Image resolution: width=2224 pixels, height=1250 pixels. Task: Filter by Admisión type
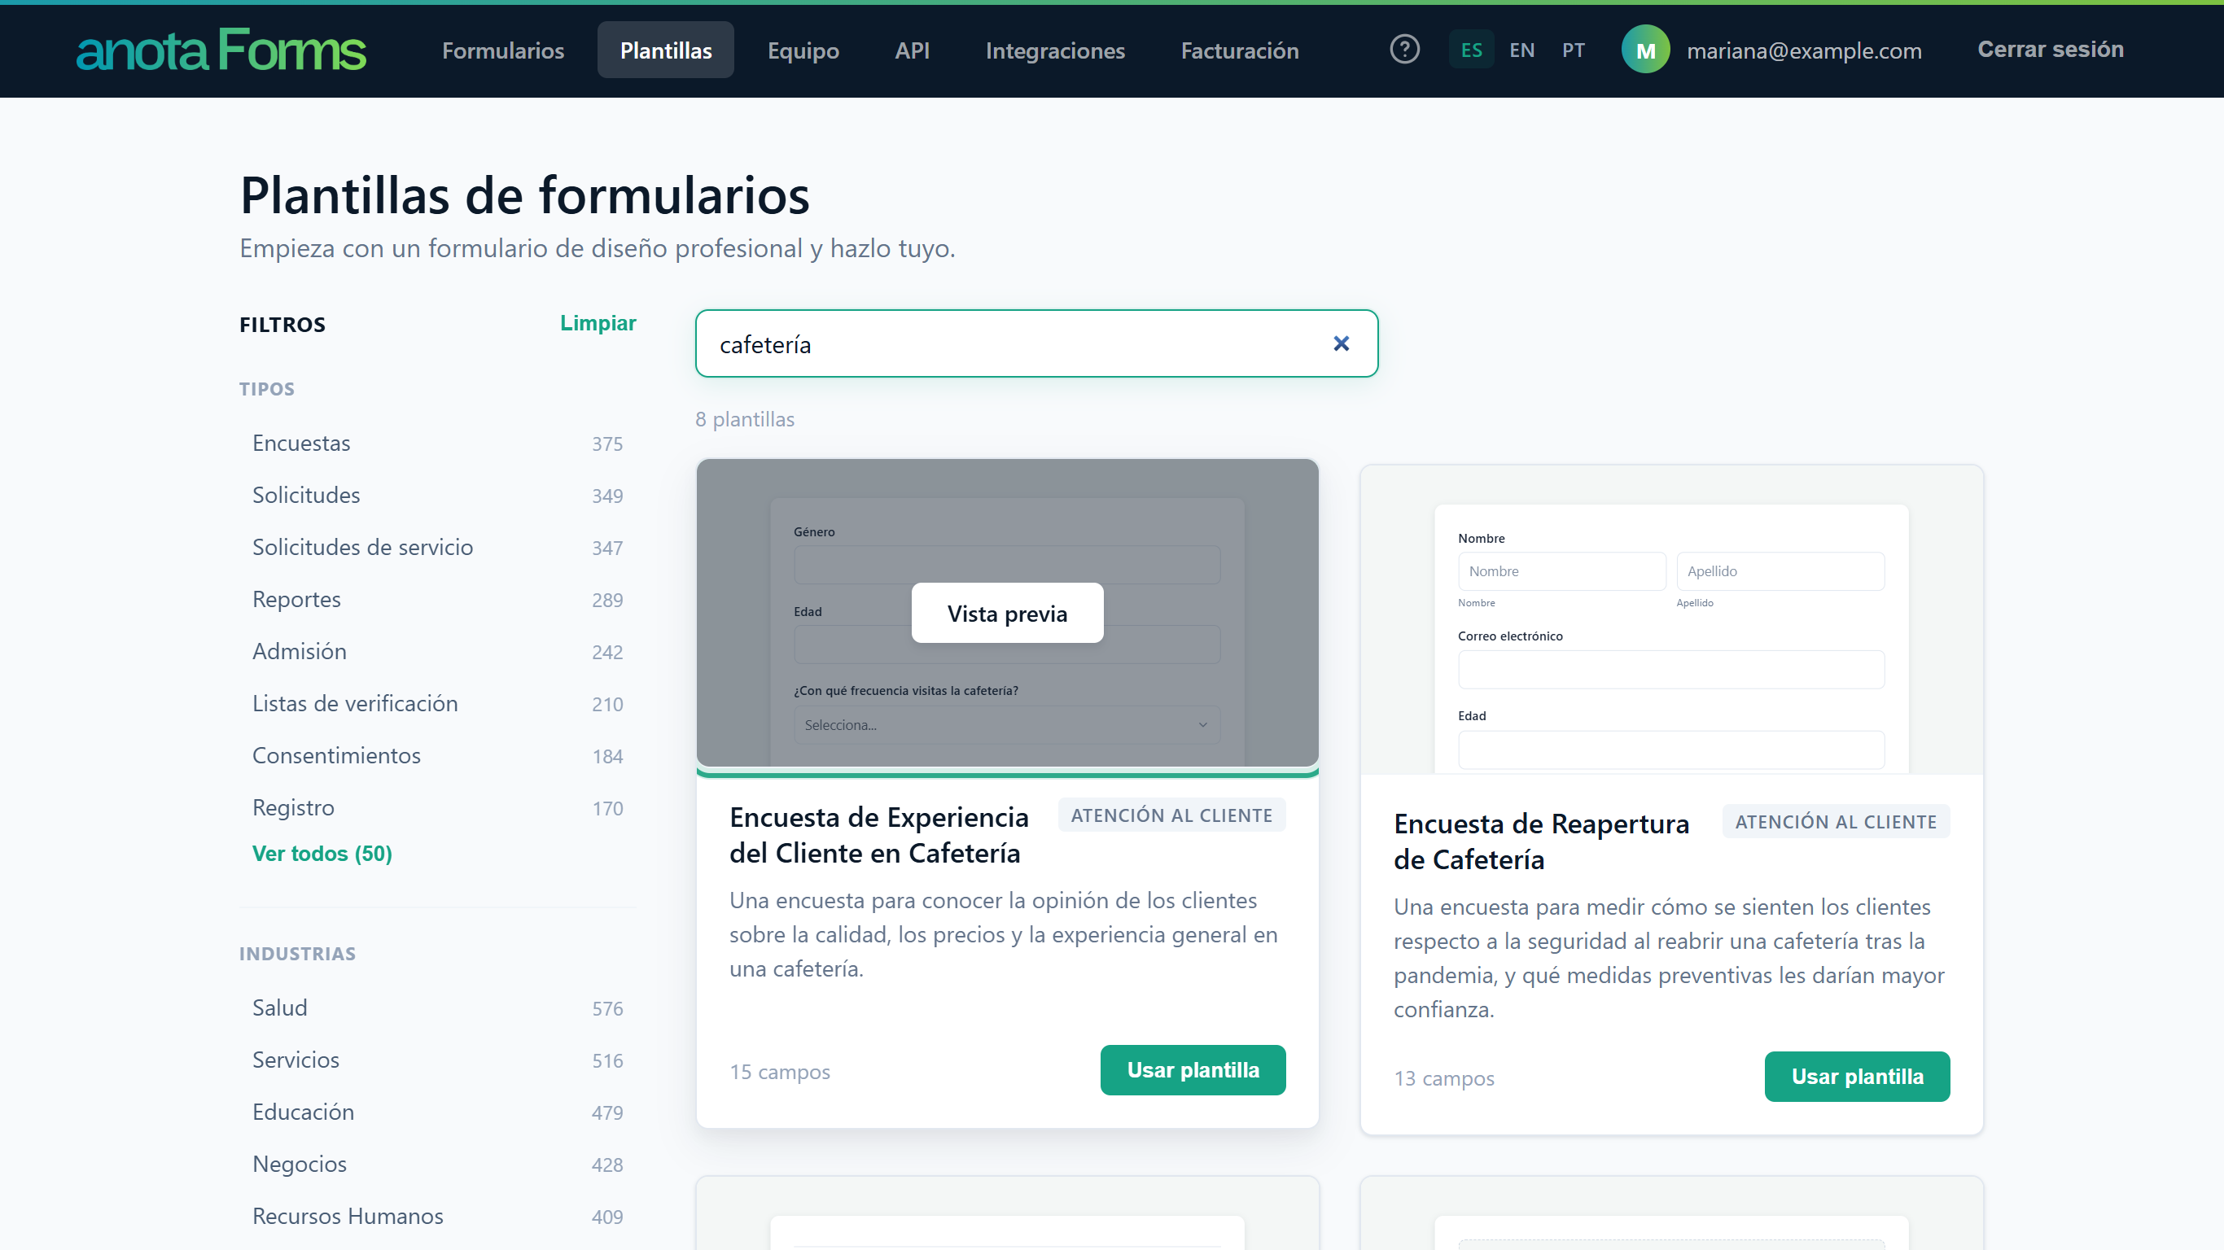point(437,652)
